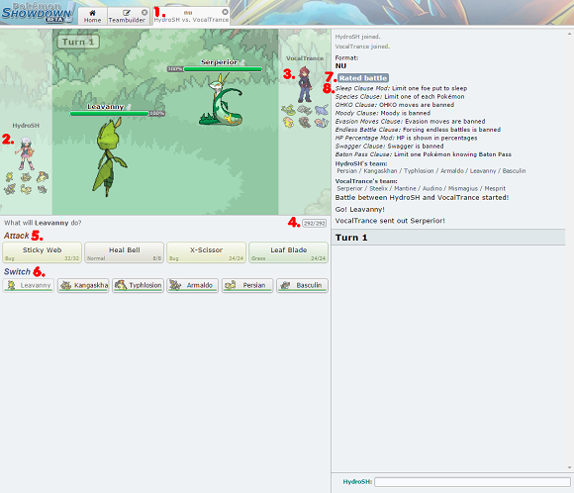Click the battle timer 292/292 button

click(314, 223)
